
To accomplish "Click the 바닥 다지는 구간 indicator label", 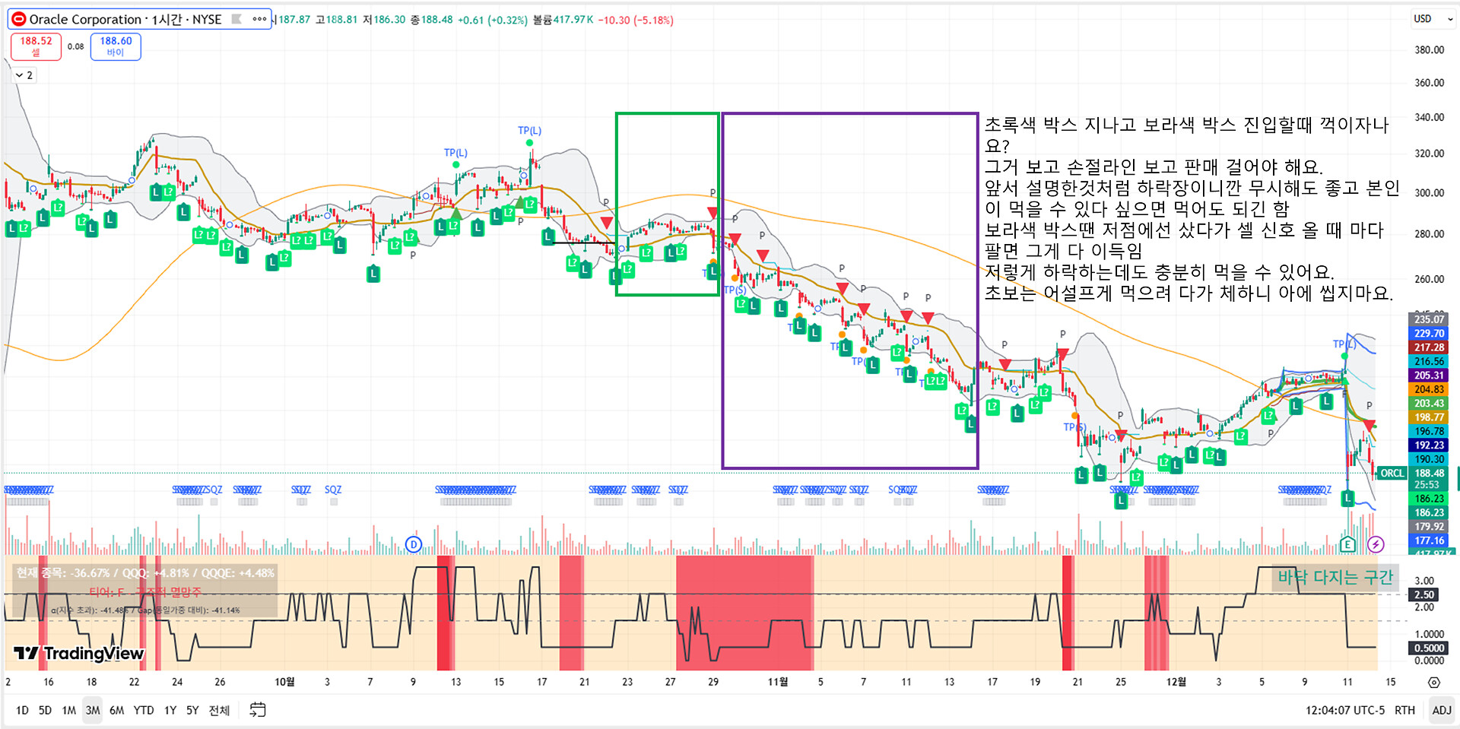I will point(1335,578).
